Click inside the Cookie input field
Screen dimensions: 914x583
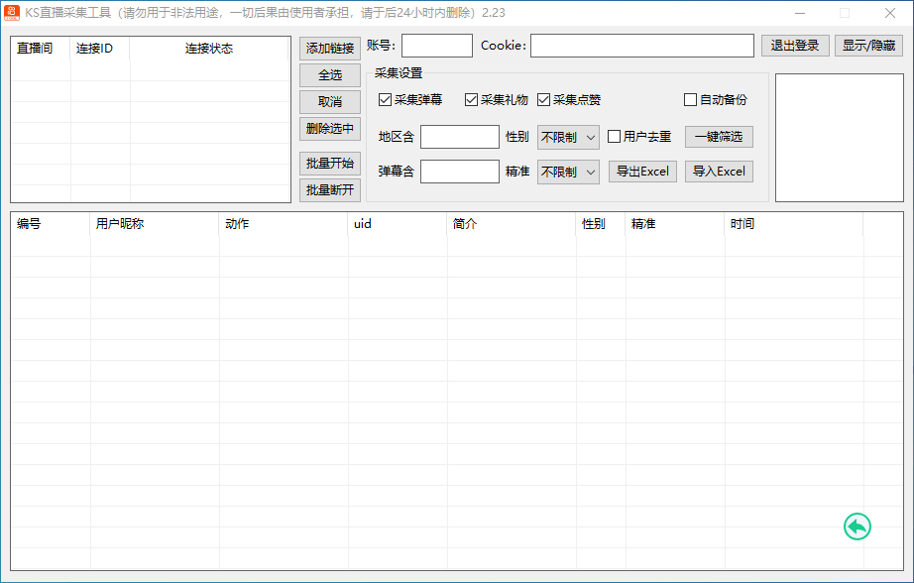(642, 45)
